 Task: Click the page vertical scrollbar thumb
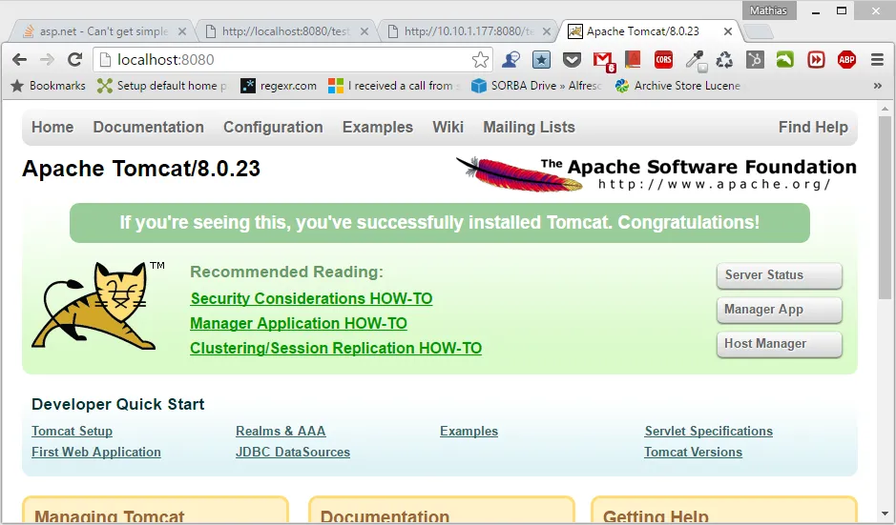click(x=886, y=207)
